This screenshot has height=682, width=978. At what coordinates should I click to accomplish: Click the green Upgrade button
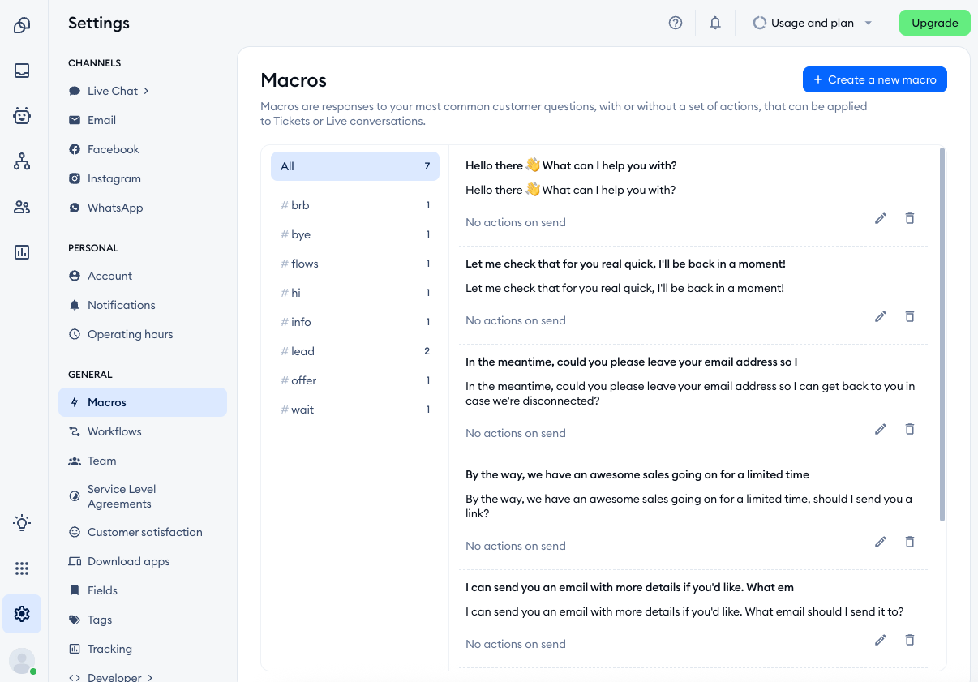[x=934, y=23]
